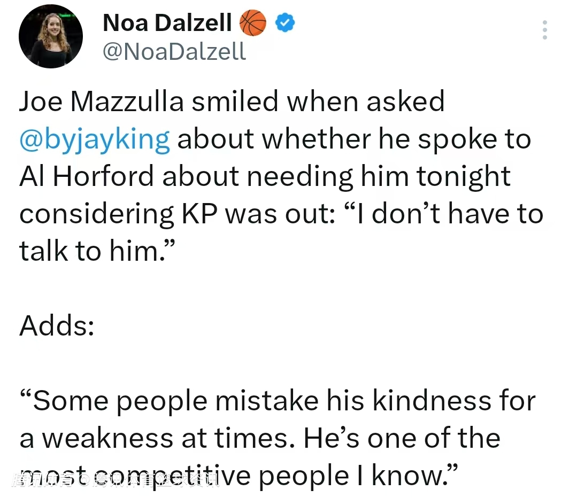Screen dimensions: 577x498
Task: Open the three-dot more options menu
Action: (544, 30)
